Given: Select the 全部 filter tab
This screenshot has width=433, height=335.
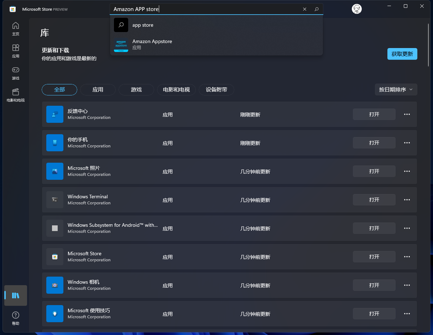Looking at the screenshot, I should [59, 90].
